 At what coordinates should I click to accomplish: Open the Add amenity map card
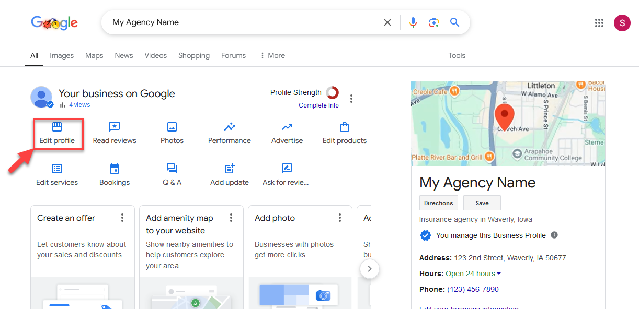(191, 257)
